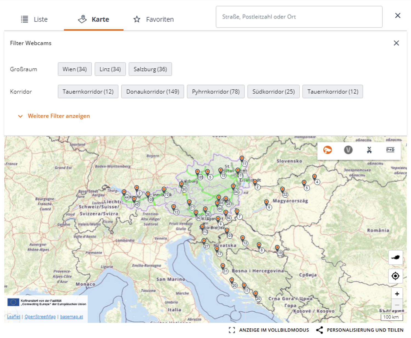This screenshot has height=338, width=411.
Task: Toggle the traffic messages V layer icon
Action: pos(348,150)
